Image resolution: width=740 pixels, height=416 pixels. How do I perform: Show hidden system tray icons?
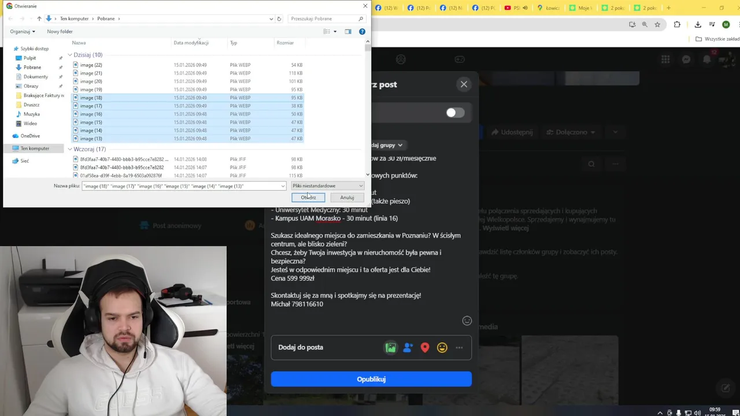(660, 413)
